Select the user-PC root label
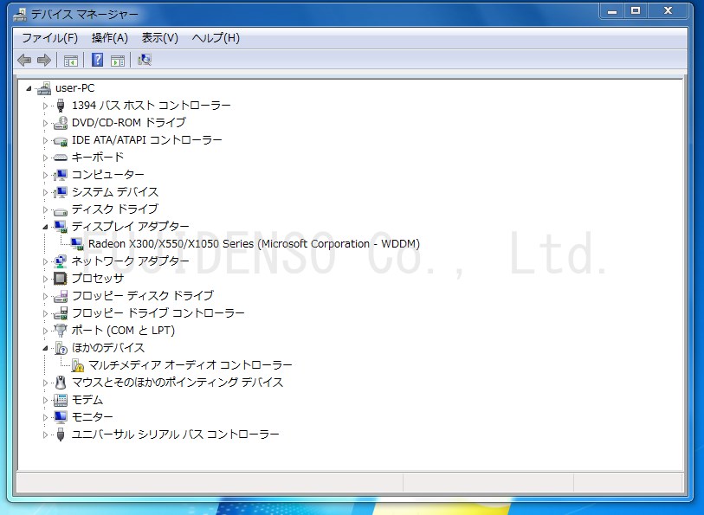This screenshot has height=515, width=704. (x=75, y=88)
